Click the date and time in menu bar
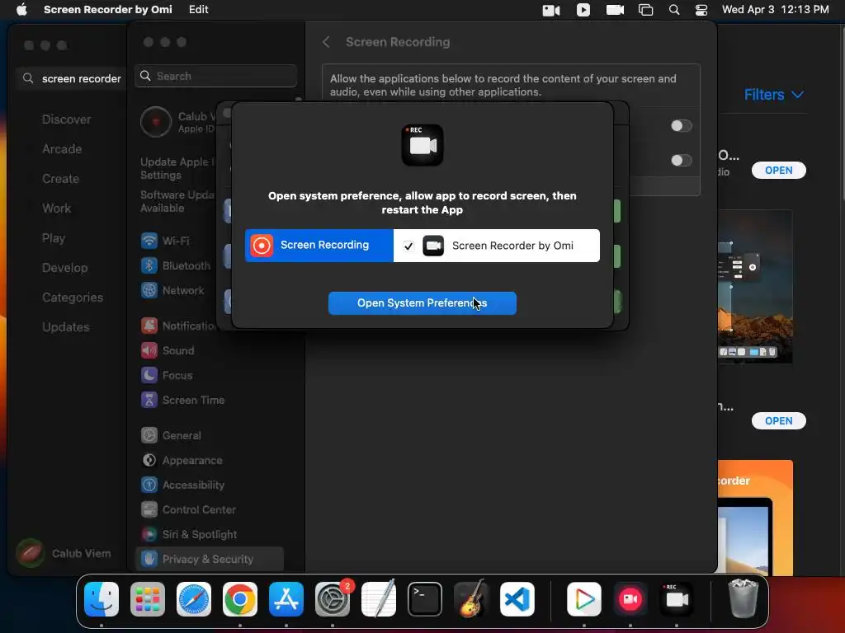The height and width of the screenshot is (633, 845). [776, 9]
